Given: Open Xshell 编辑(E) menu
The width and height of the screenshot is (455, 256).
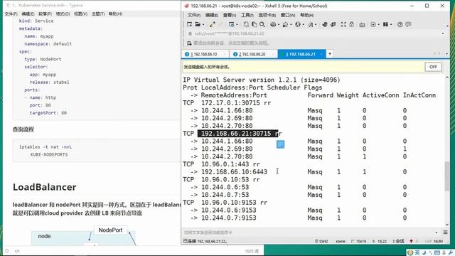Looking at the screenshot, I should tap(212, 15).
